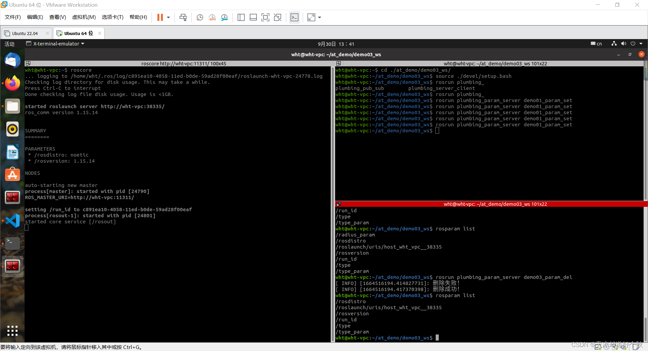
Task: Toggle the VMware library sidebar
Action: (x=241, y=17)
